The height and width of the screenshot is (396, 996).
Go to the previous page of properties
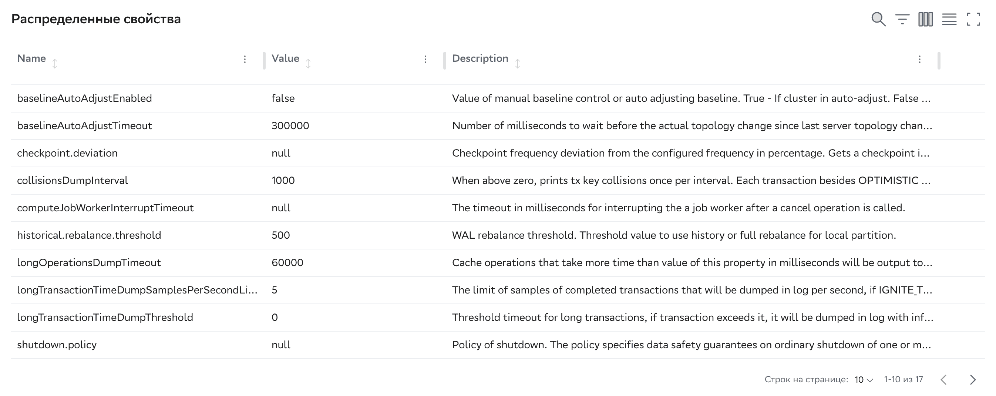[944, 380]
